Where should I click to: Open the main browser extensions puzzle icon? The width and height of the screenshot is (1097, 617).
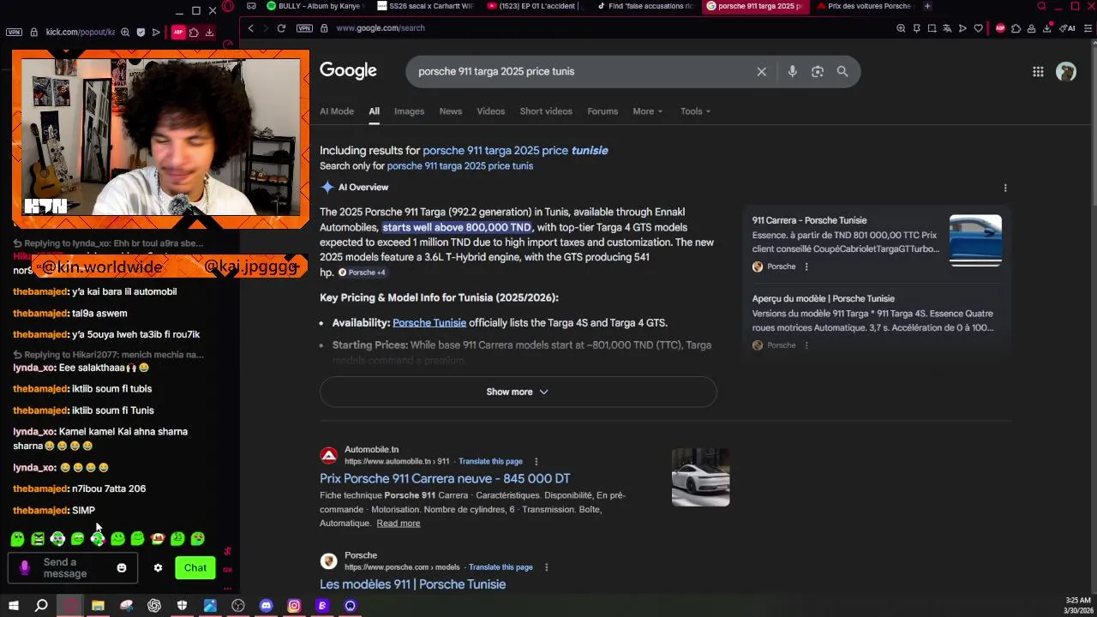(1016, 28)
